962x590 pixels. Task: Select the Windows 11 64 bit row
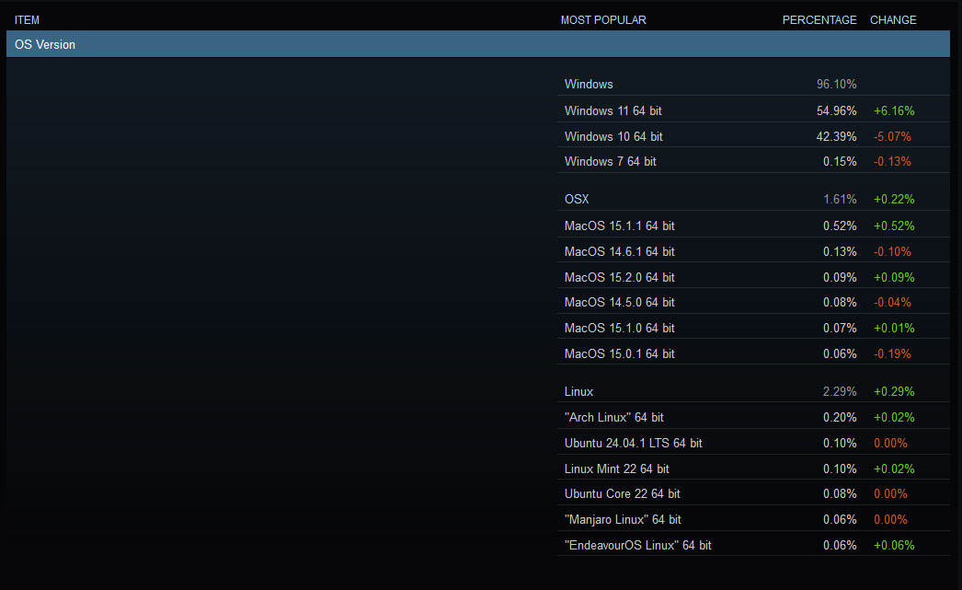(x=753, y=110)
